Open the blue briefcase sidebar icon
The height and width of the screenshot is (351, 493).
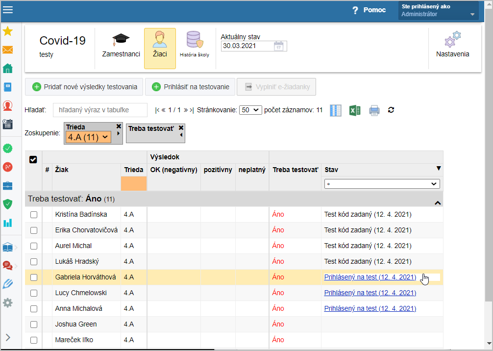point(7,186)
